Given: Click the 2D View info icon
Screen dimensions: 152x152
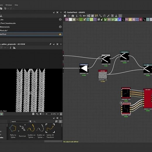Looking at the screenshot, I should [x=11, y=48].
